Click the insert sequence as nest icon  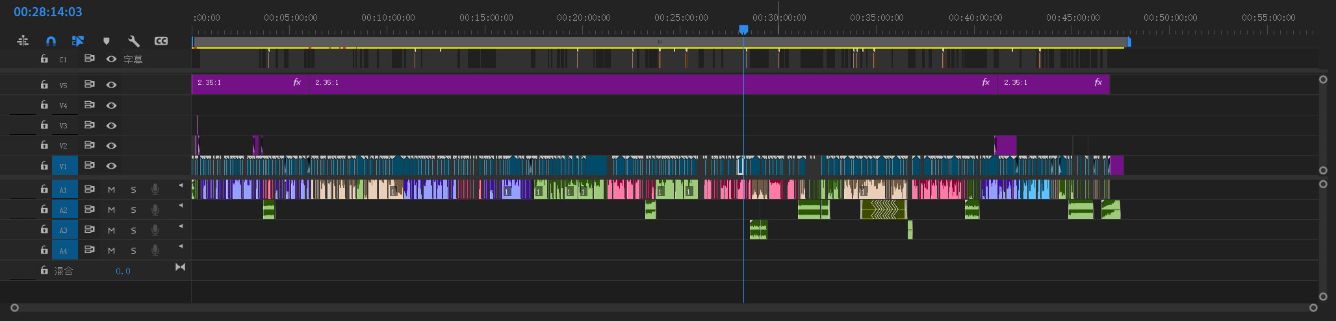coord(23,41)
